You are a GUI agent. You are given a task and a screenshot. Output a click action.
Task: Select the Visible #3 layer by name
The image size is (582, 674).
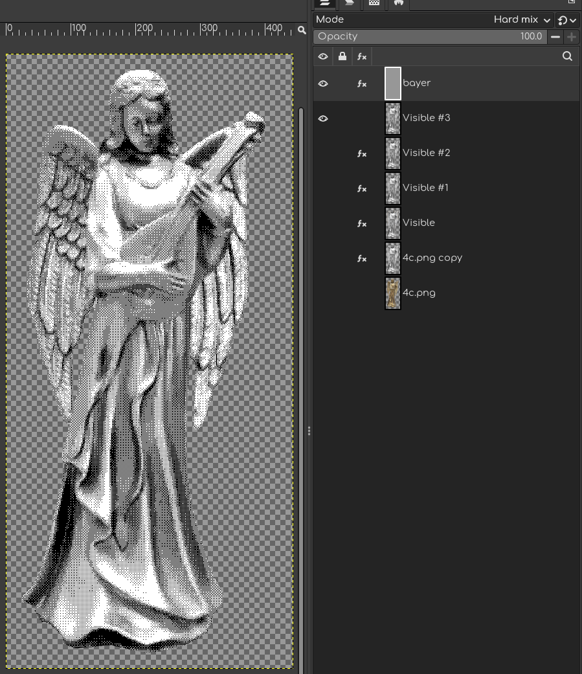pos(426,118)
